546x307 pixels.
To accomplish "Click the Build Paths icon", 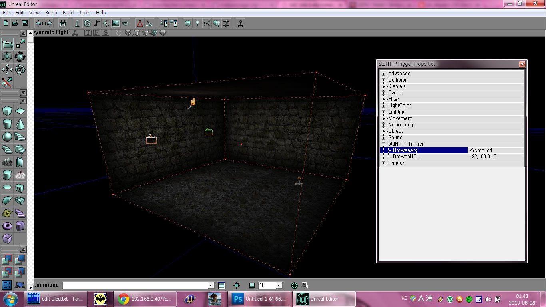I will pos(207,23).
